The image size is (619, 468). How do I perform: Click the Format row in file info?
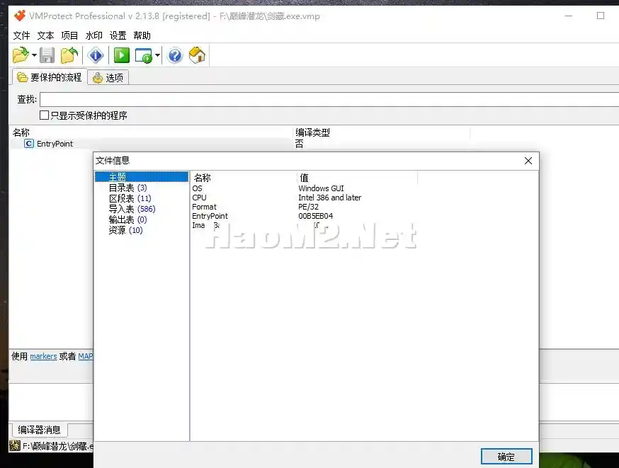click(x=204, y=207)
